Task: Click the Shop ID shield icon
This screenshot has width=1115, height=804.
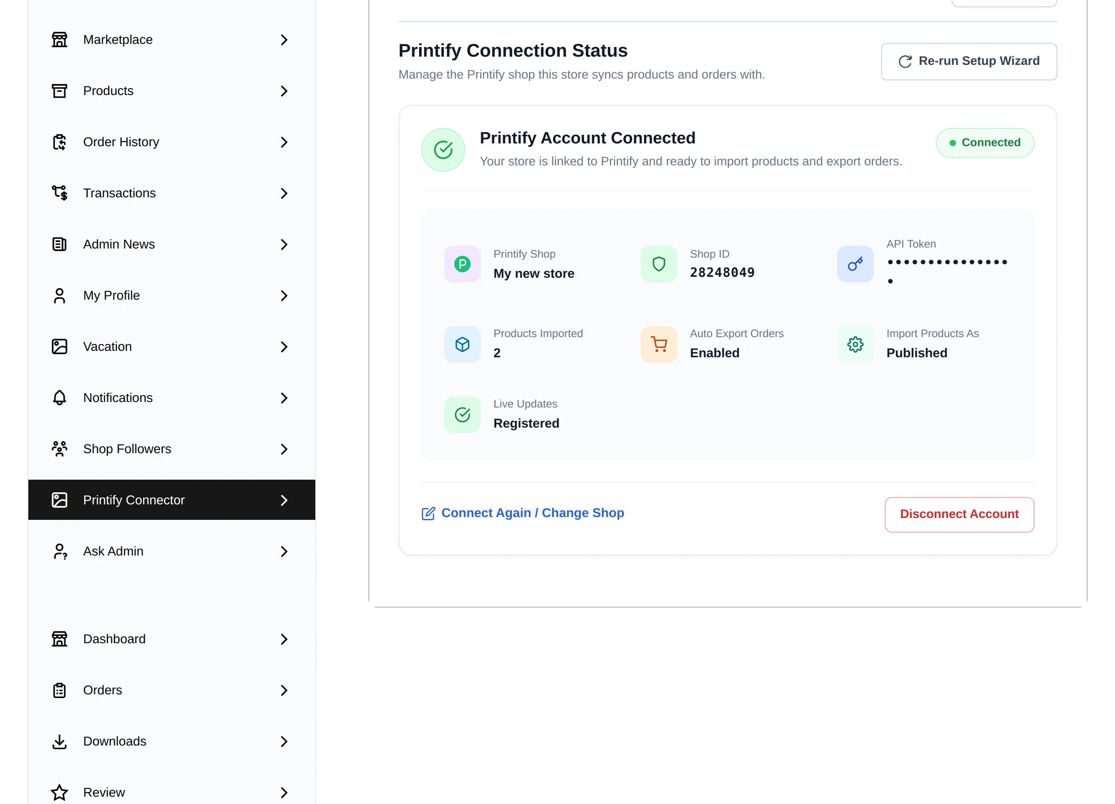Action: pyautogui.click(x=659, y=264)
